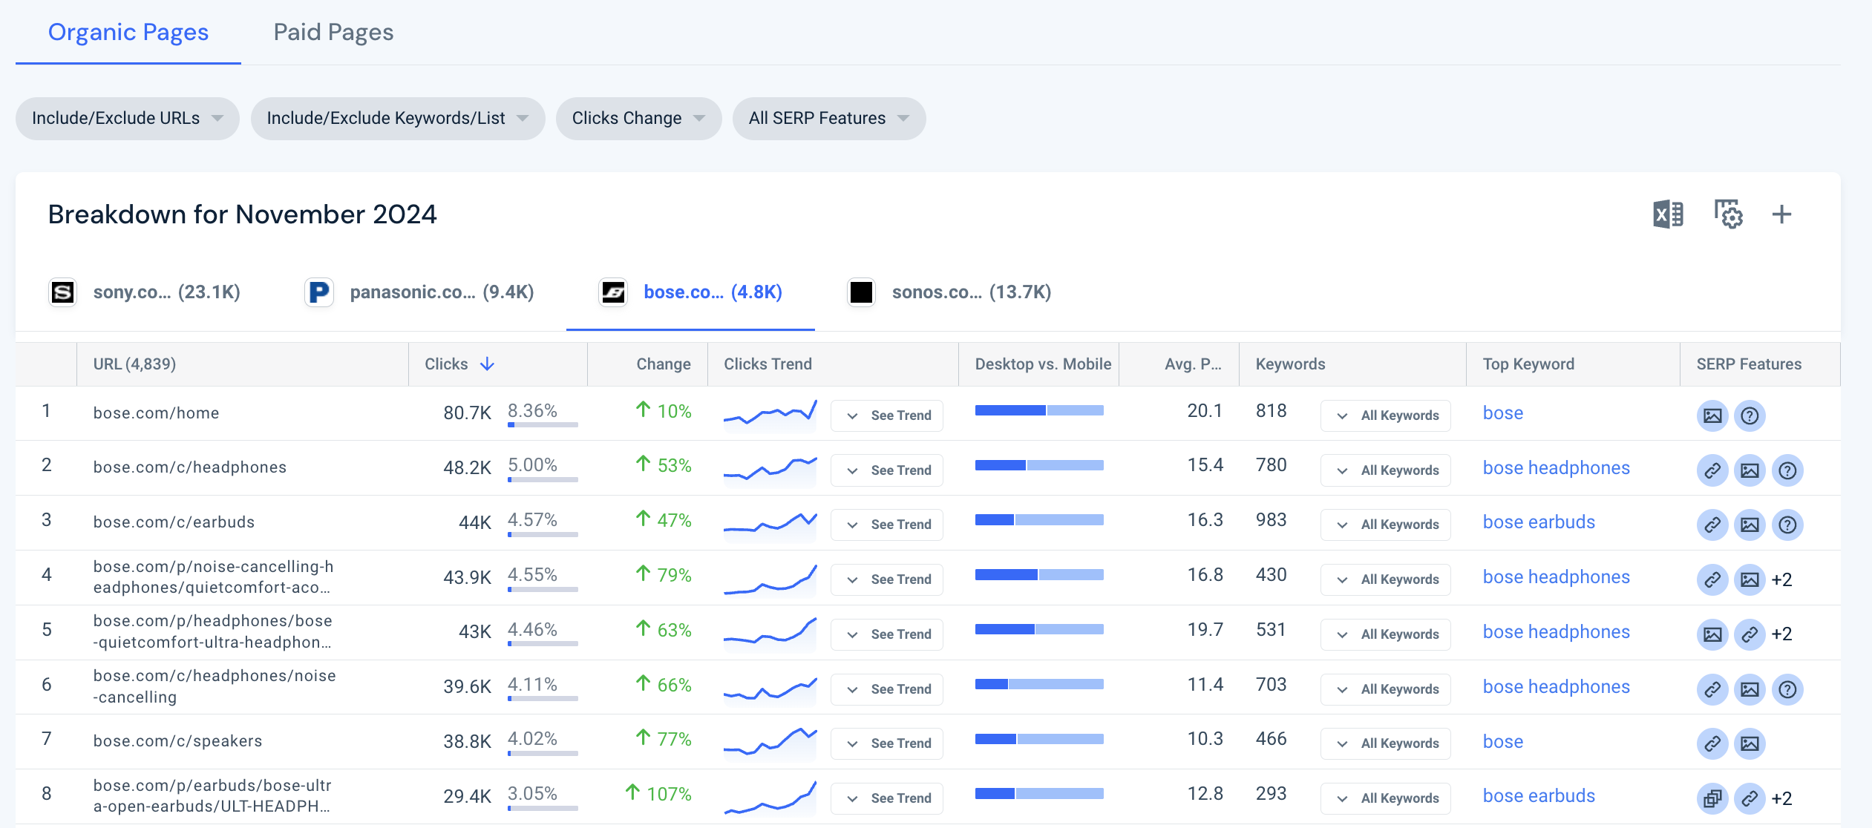Select sony.co site with S logo
1872x828 pixels.
[x=145, y=292]
